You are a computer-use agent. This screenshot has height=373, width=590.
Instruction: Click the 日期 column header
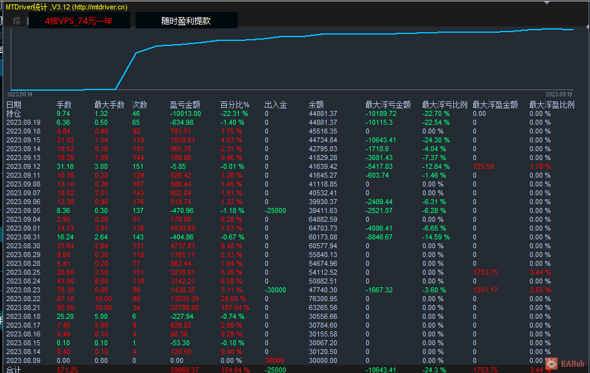coord(13,105)
